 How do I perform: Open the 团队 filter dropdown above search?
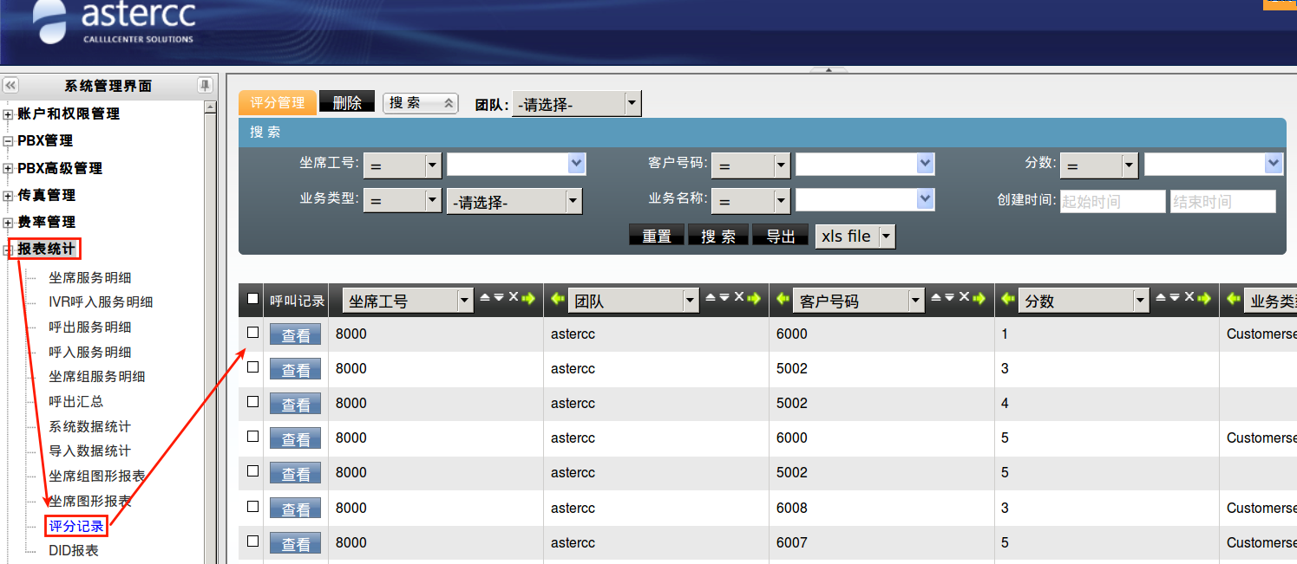(x=632, y=104)
